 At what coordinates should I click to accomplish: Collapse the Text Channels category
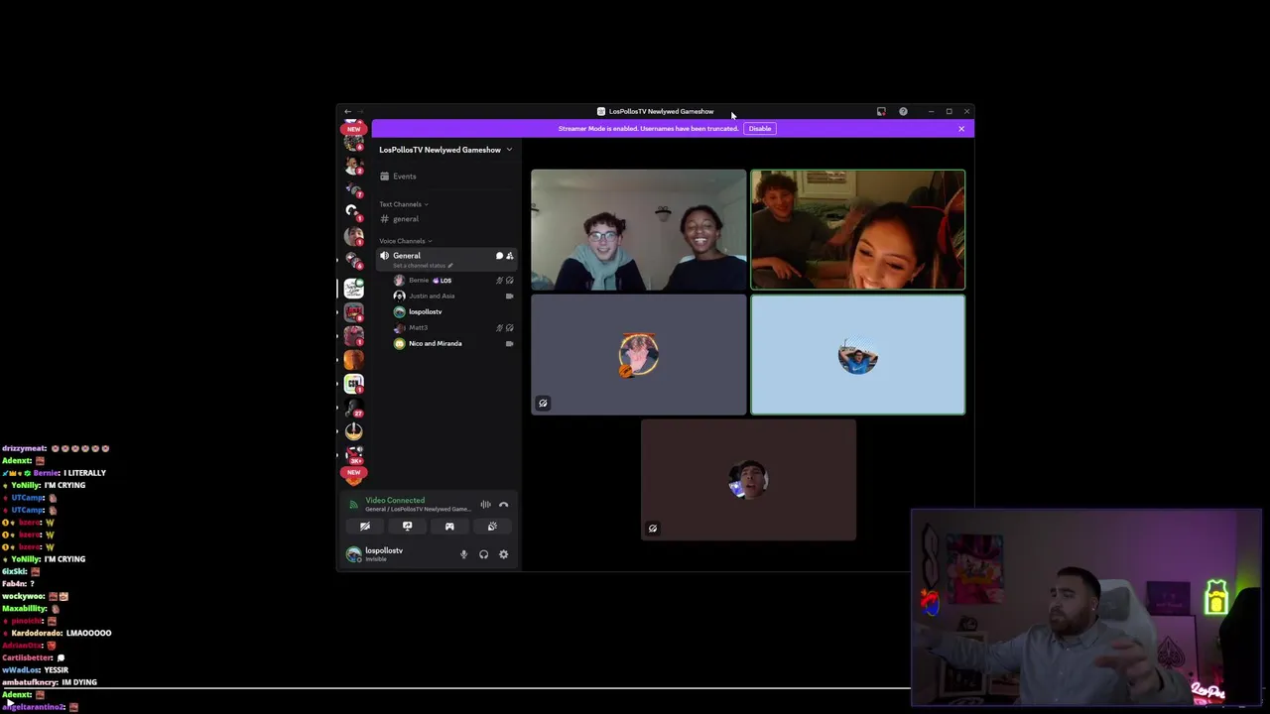[x=403, y=204]
